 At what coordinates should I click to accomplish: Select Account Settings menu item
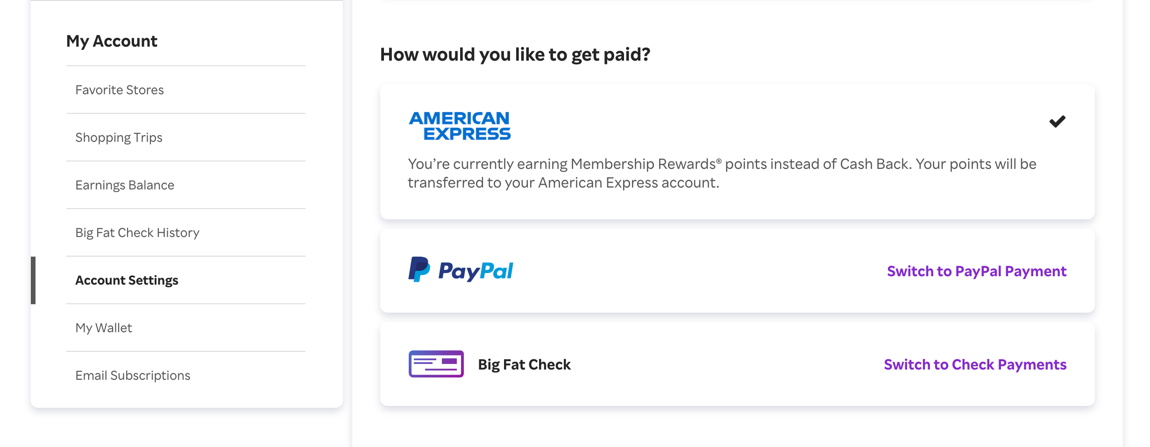click(x=127, y=280)
